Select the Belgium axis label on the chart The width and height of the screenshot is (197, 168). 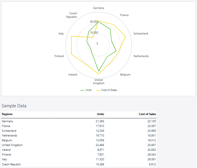pyautogui.click(x=125, y=75)
